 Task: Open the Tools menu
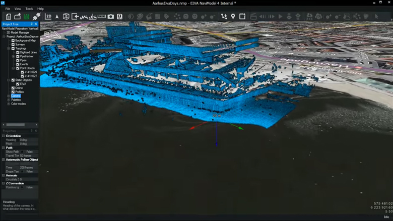[x=29, y=9]
